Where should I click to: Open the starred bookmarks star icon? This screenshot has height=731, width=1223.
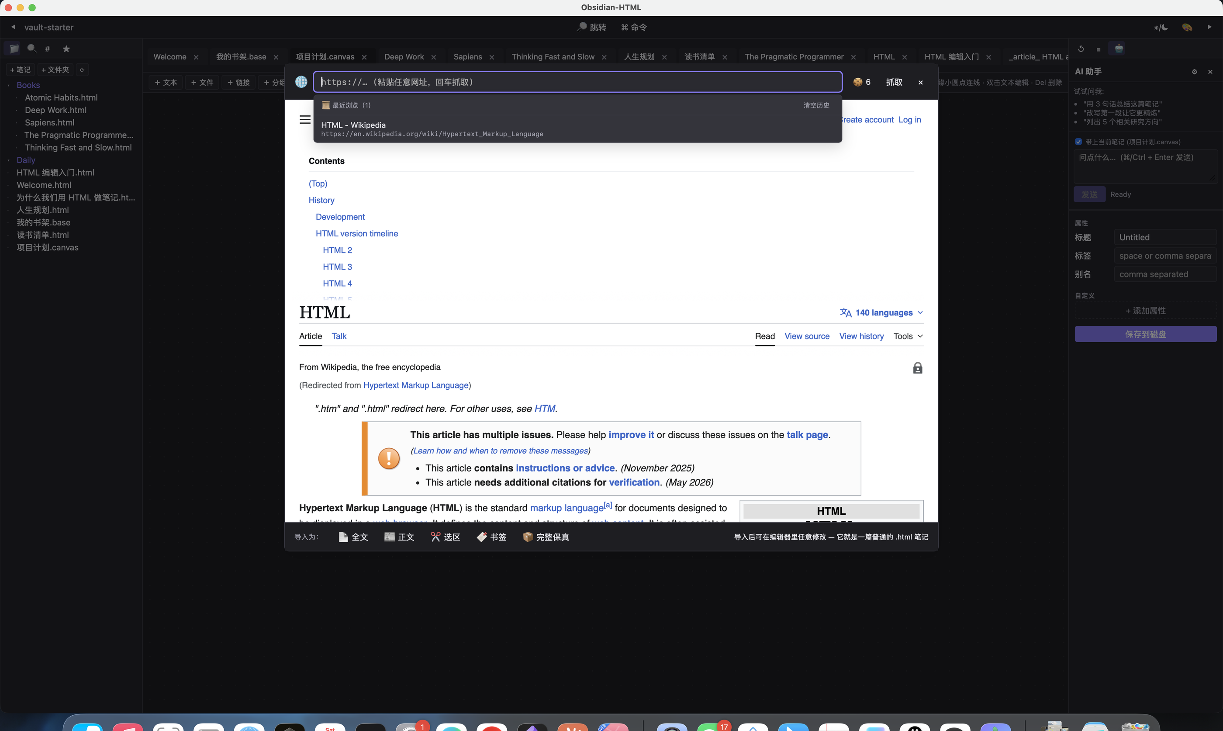[x=66, y=49]
